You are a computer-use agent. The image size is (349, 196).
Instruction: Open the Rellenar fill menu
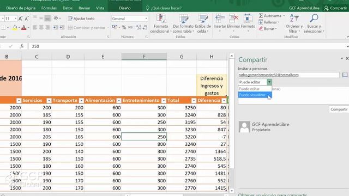pyautogui.click(x=269, y=22)
